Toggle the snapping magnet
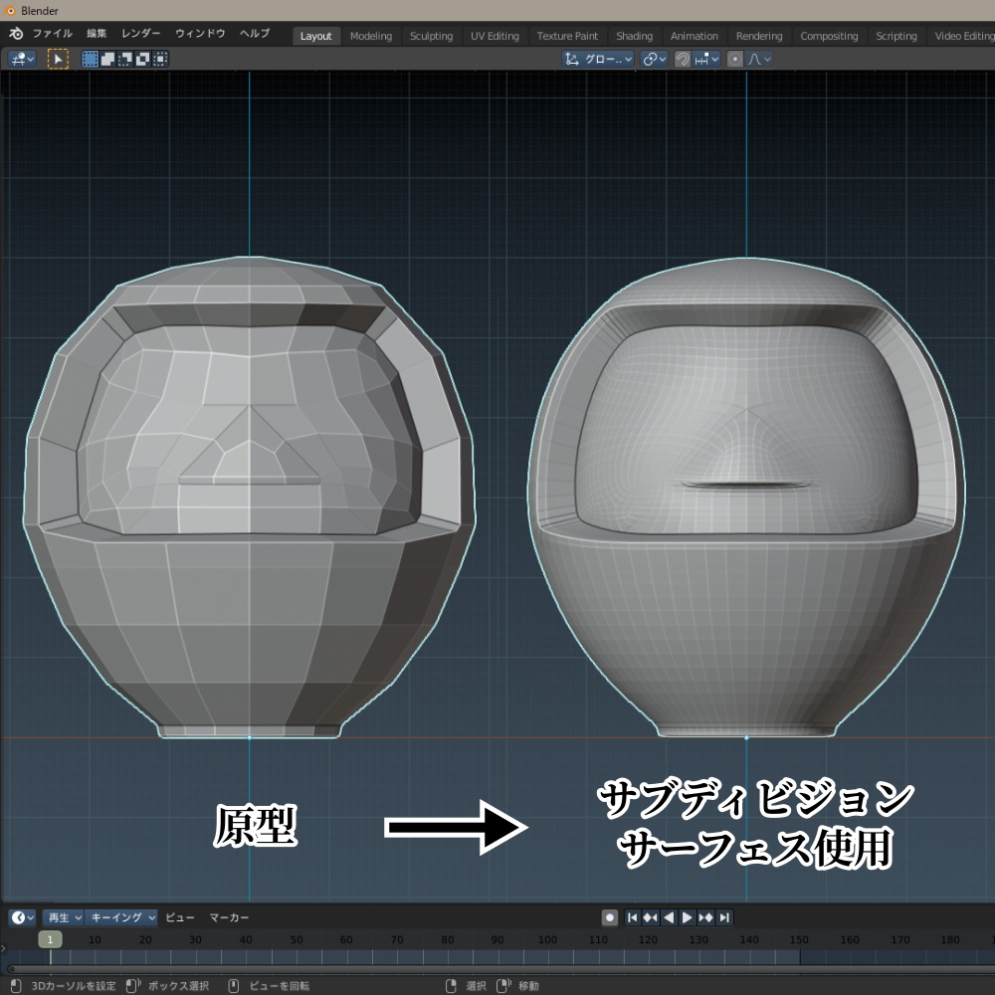 [x=685, y=59]
